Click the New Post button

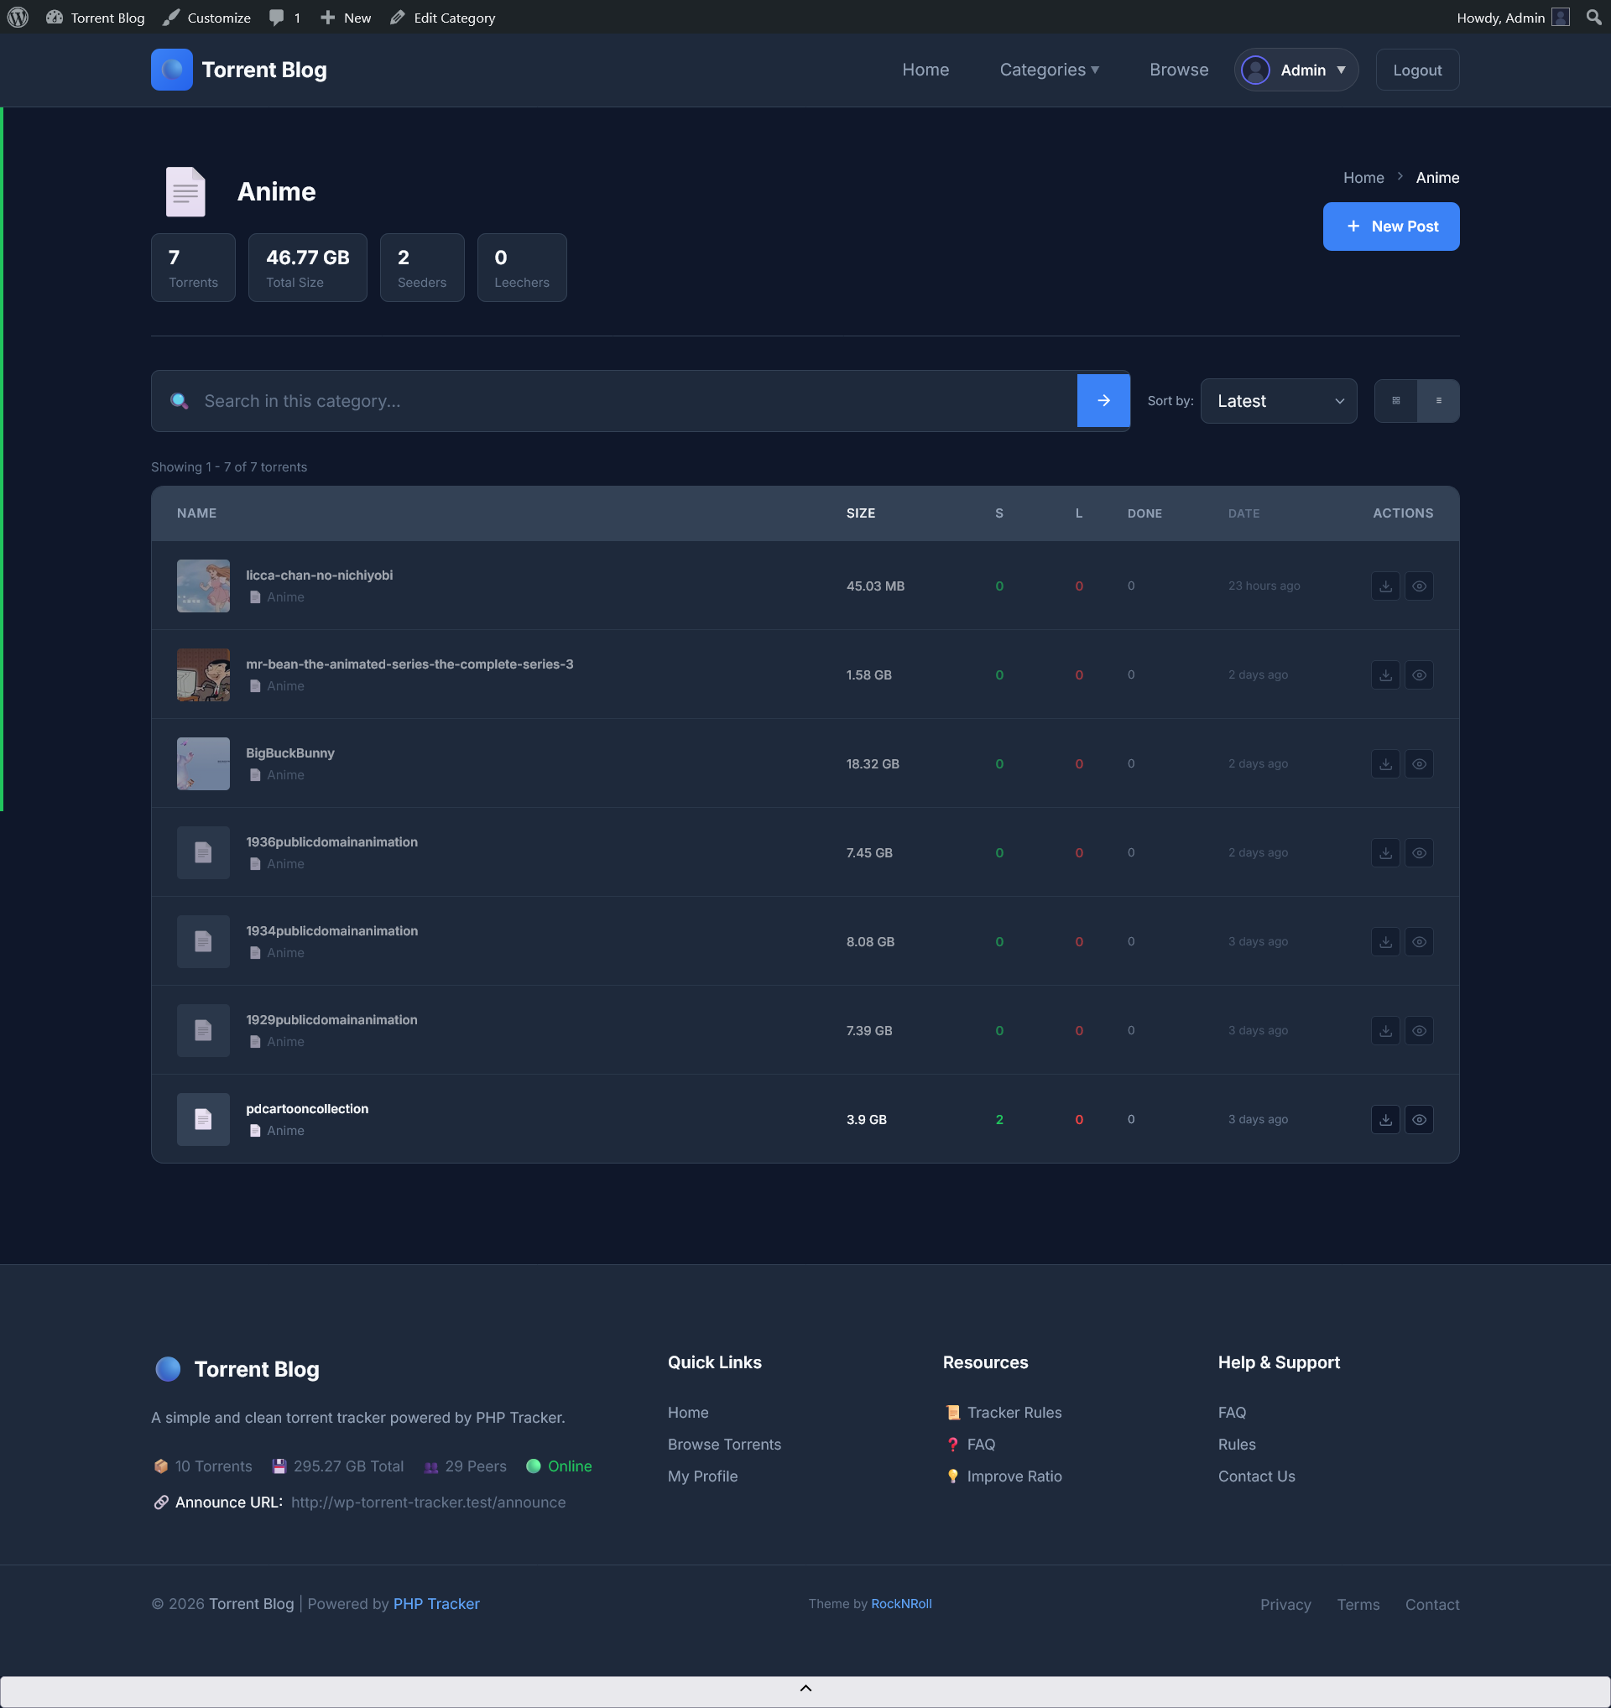[1390, 226]
